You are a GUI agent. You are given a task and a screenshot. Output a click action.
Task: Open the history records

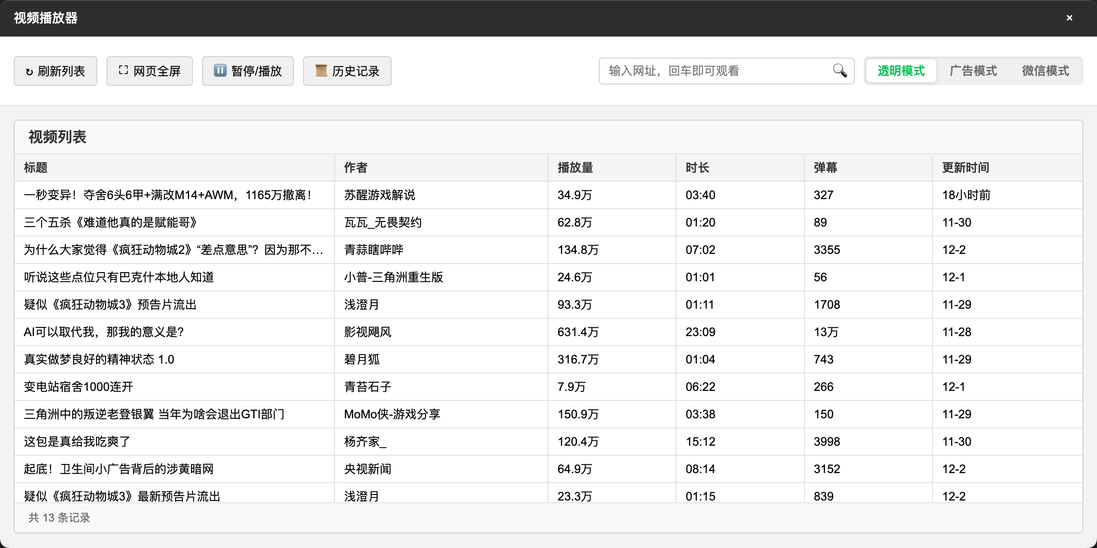[x=347, y=71]
